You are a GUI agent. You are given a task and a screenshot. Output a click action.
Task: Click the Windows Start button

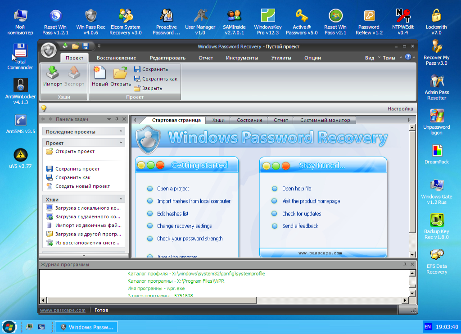click(x=9, y=327)
